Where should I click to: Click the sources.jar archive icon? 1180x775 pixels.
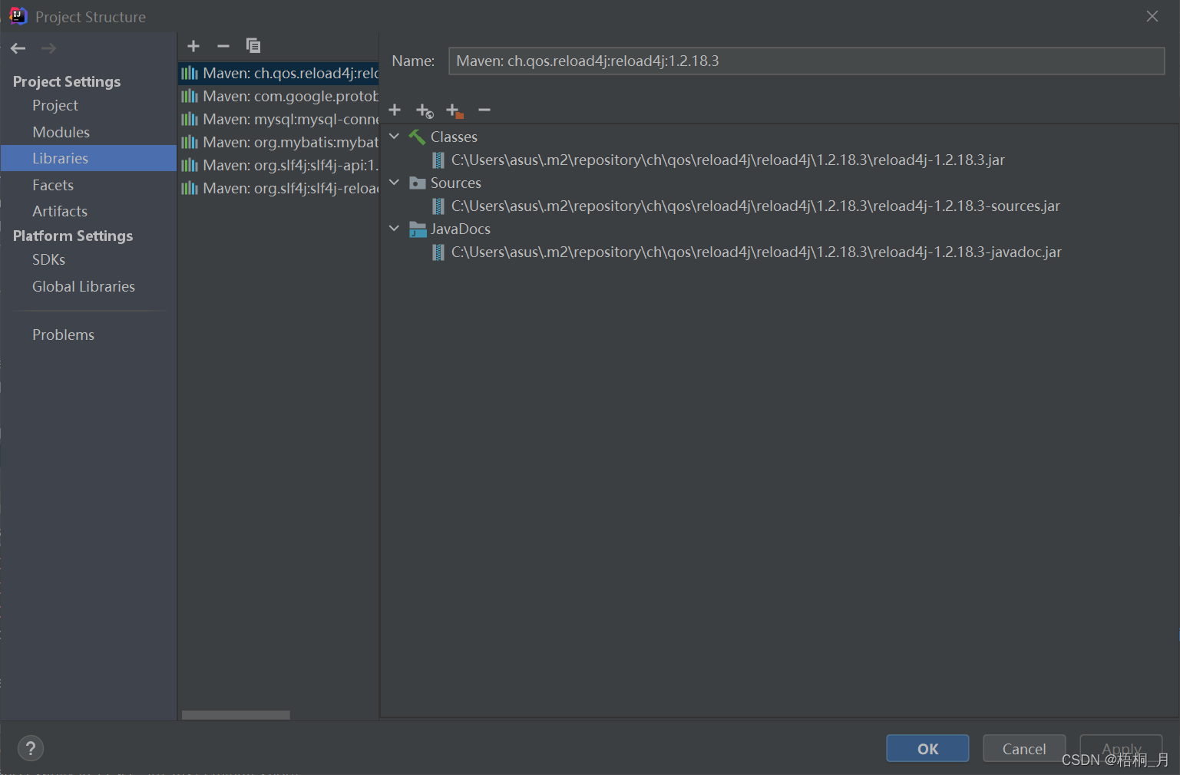click(x=438, y=206)
